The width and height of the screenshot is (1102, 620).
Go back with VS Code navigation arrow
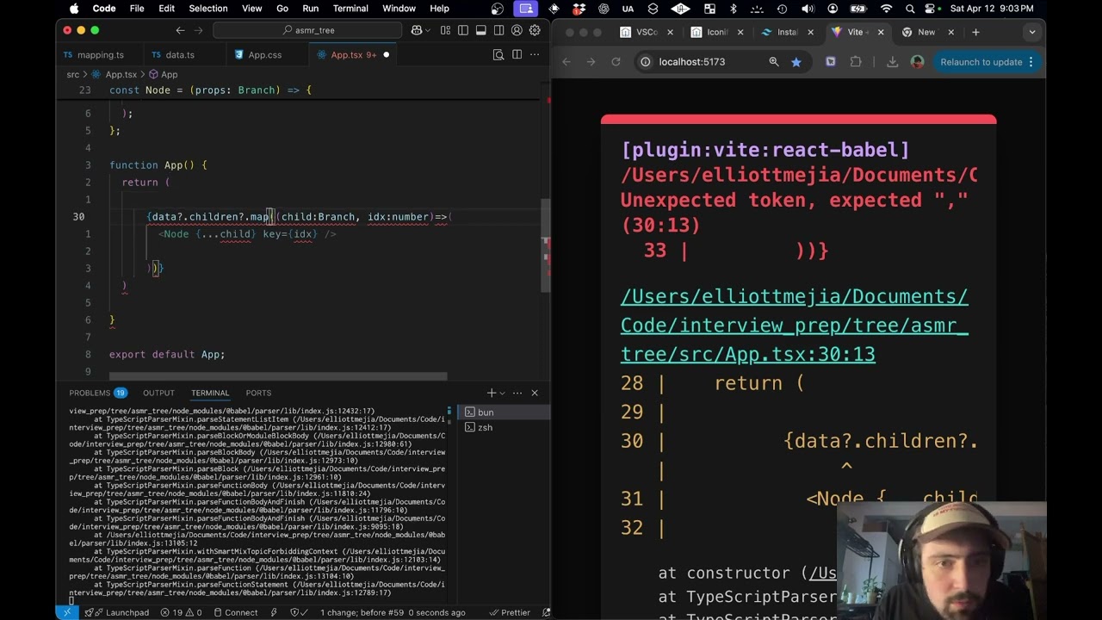coord(180,30)
